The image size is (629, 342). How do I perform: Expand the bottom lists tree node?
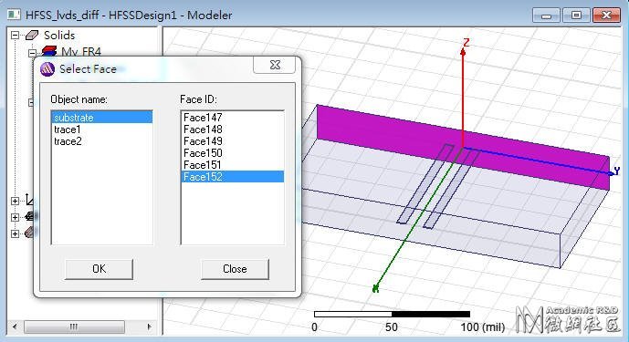15,233
